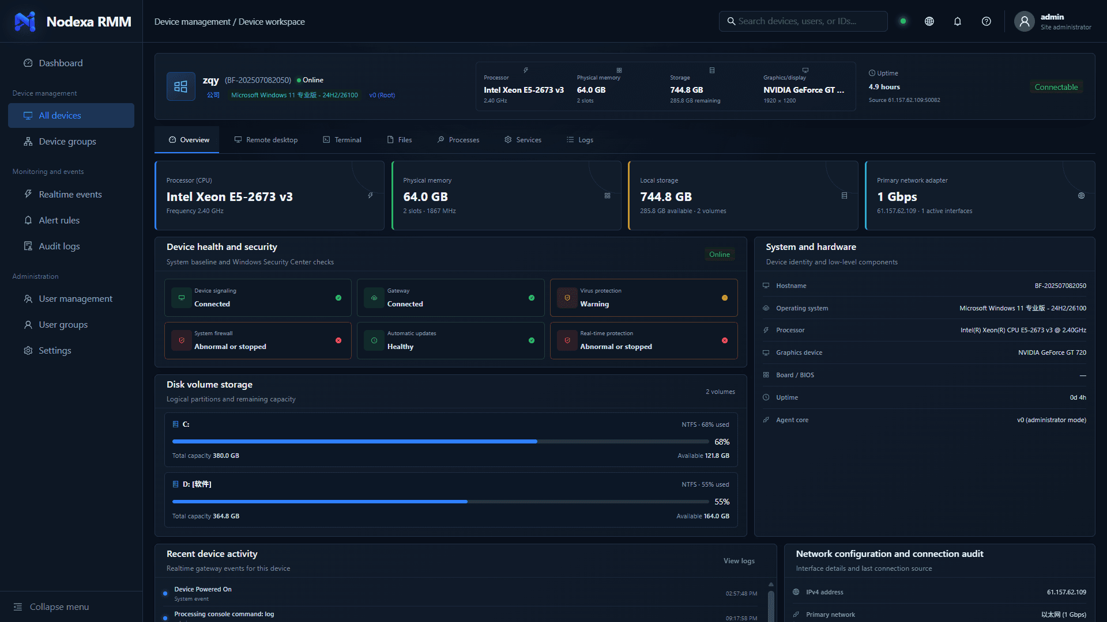Image resolution: width=1107 pixels, height=622 pixels.
Task: Go to Dashboard in sidebar
Action: (71, 63)
